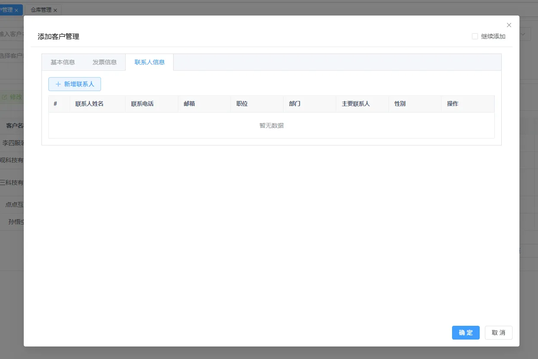Click the 操作 column header
The width and height of the screenshot is (538, 359).
click(x=453, y=104)
